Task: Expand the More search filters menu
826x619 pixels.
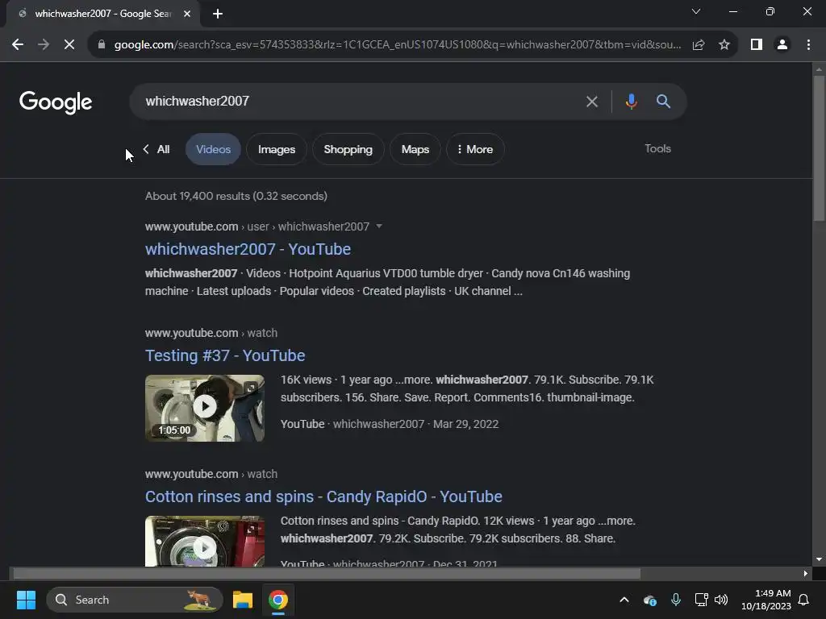Action: (475, 149)
